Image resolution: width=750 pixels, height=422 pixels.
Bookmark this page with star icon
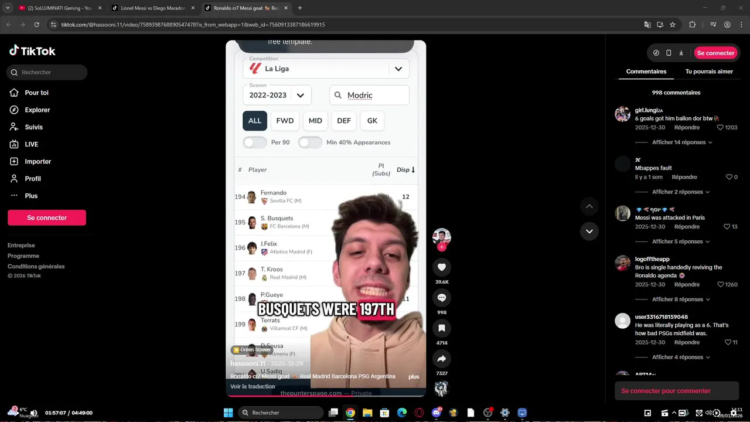(x=673, y=25)
